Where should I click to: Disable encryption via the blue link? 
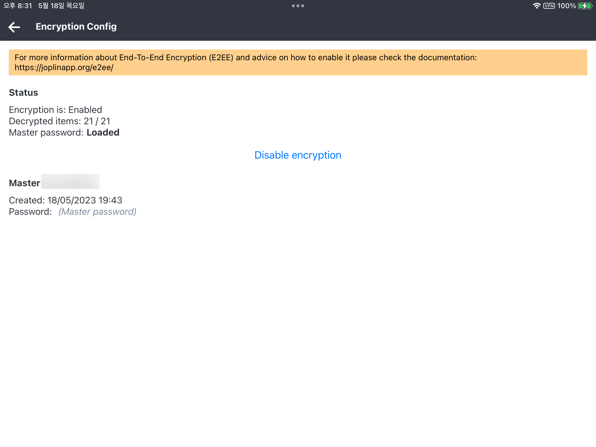pos(298,155)
